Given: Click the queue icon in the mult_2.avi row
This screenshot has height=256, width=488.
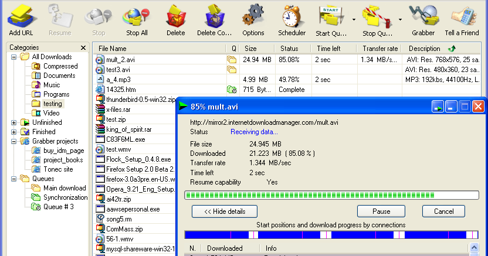Looking at the screenshot, I should tap(231, 59).
